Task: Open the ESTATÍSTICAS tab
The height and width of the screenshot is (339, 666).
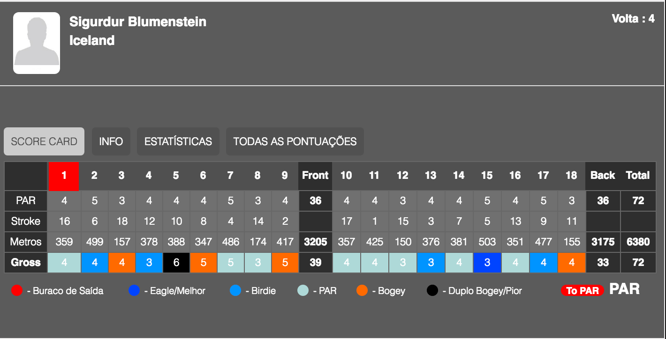Action: [x=178, y=141]
